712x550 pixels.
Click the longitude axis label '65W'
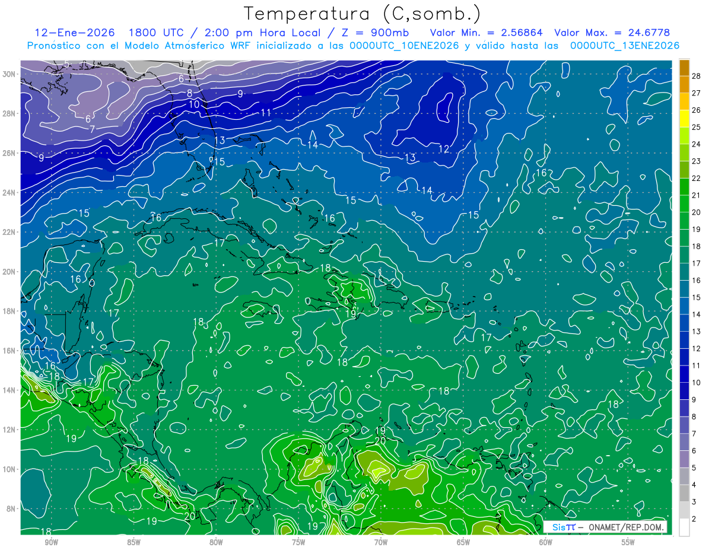click(x=463, y=542)
